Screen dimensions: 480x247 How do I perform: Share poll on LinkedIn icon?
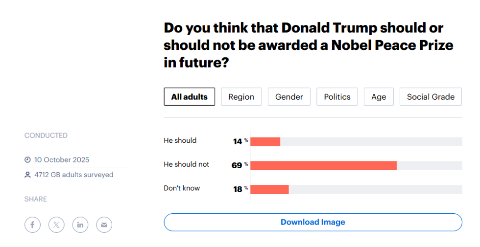(x=80, y=225)
